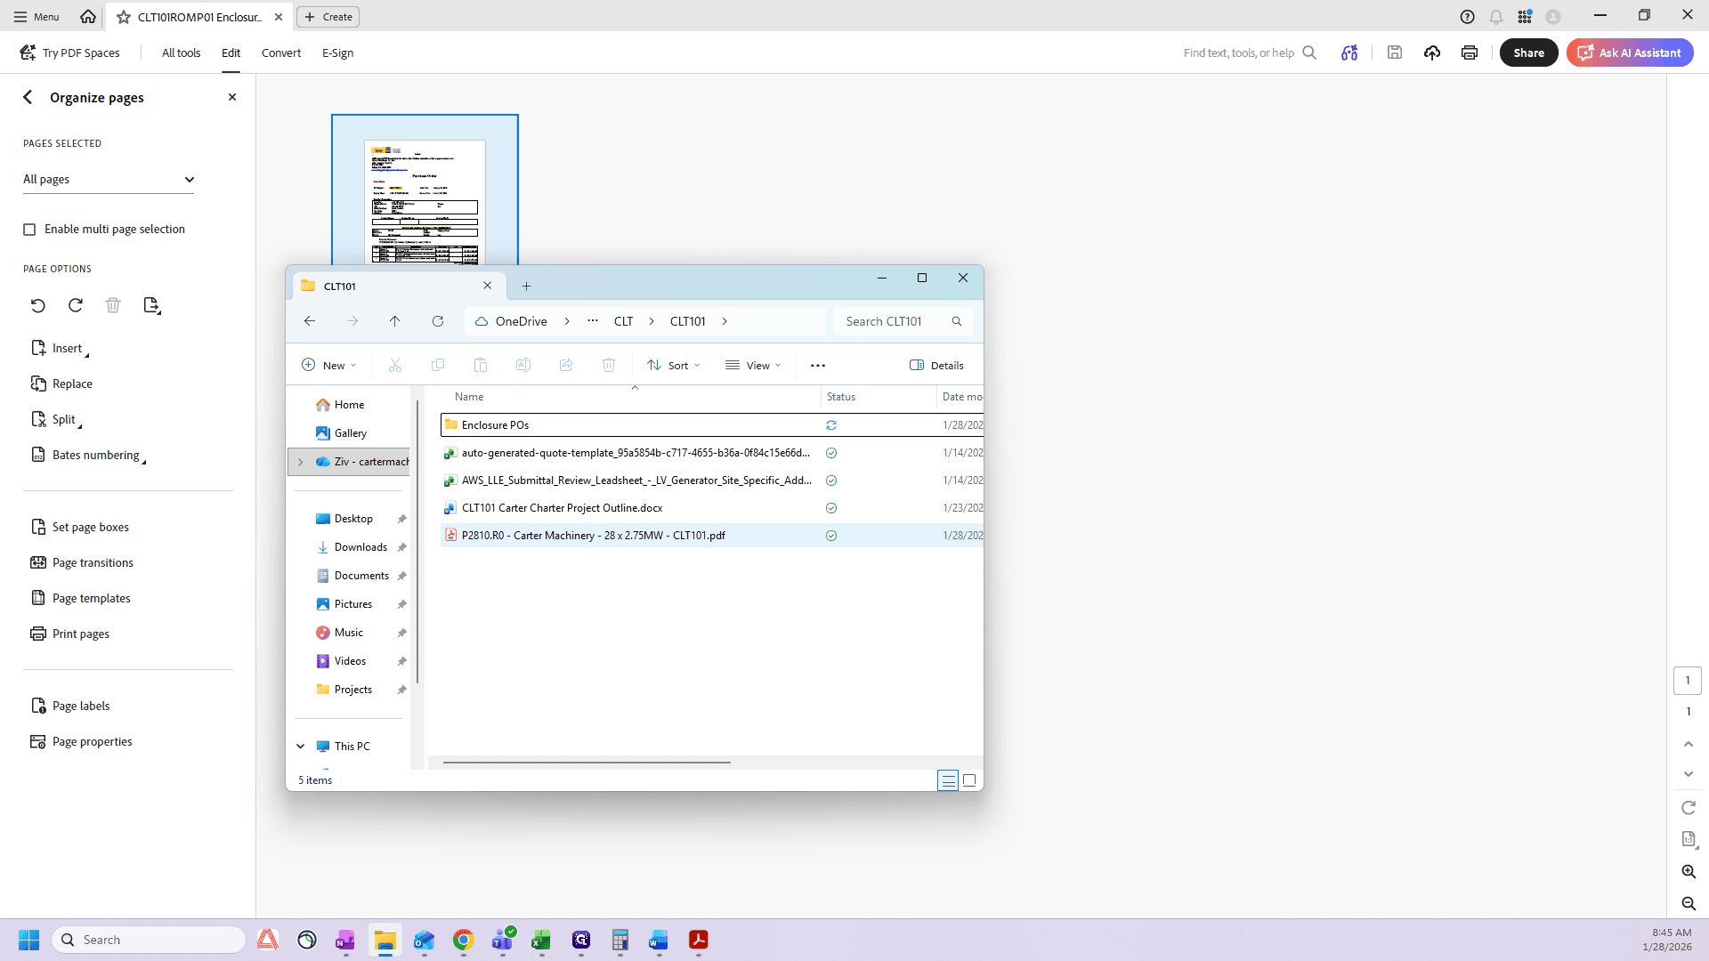
Task: Click the Acrobat save icon
Action: coord(1395,52)
